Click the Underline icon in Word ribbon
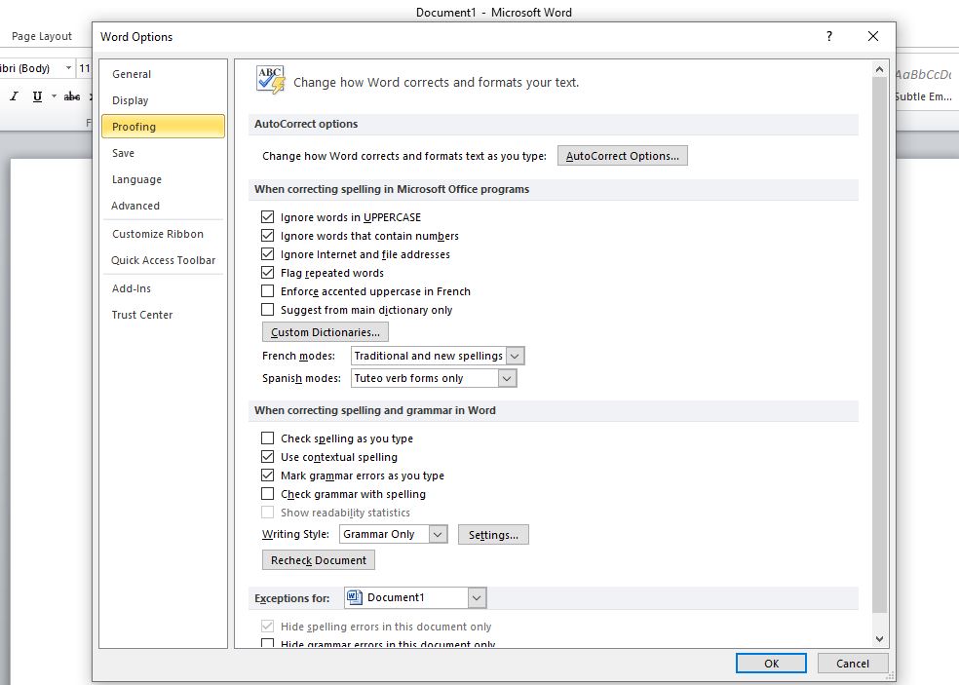Viewport: 959px width, 685px height. click(x=37, y=96)
